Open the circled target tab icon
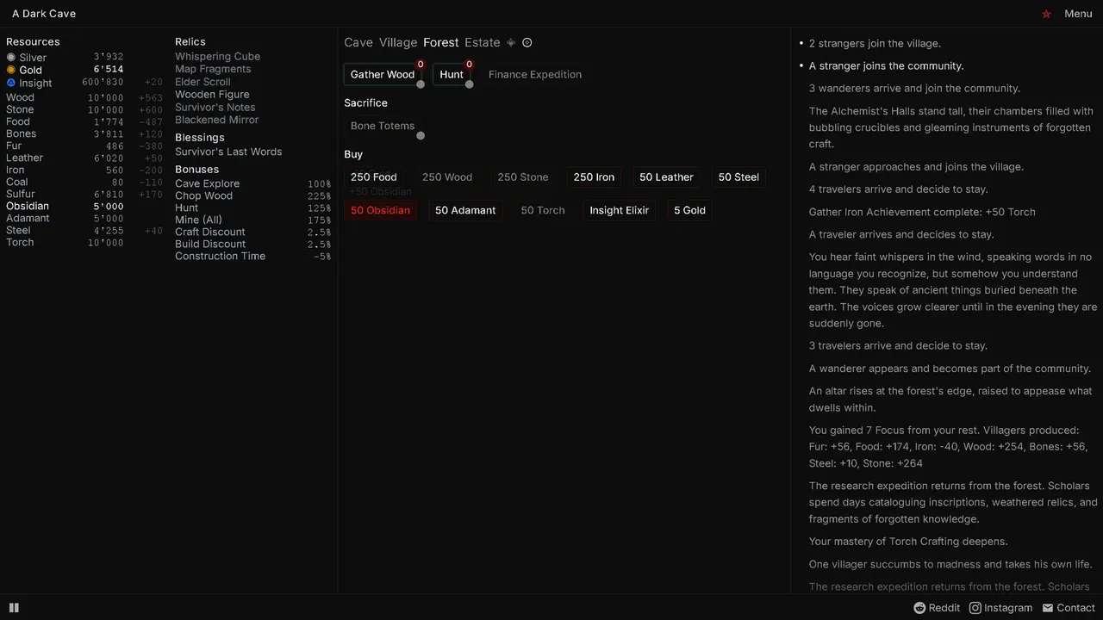The height and width of the screenshot is (620, 1103). pyautogui.click(x=527, y=42)
